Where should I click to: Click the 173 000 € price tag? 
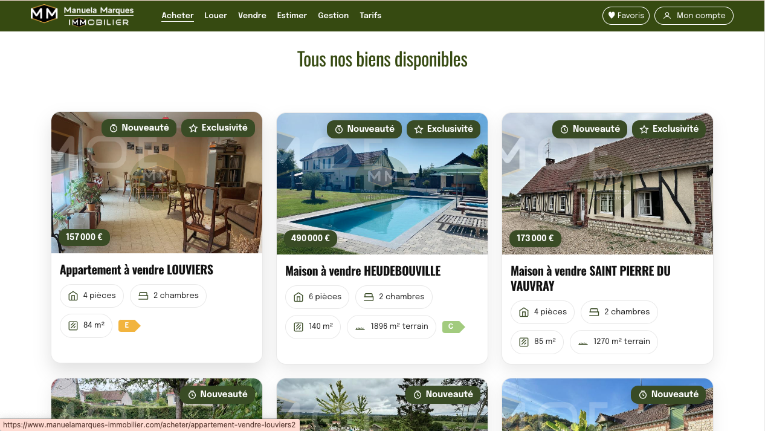pyautogui.click(x=535, y=238)
